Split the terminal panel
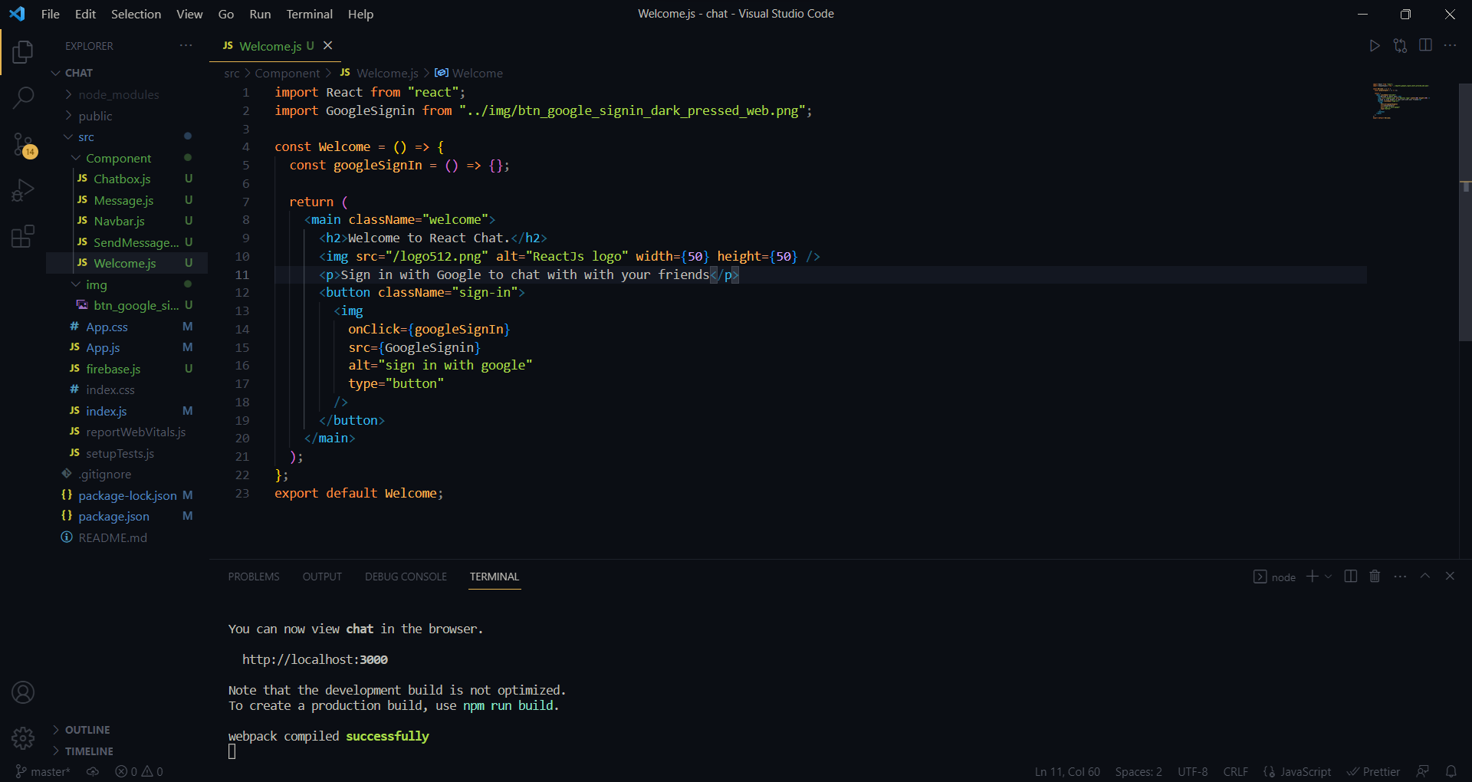1472x782 pixels. 1351,576
